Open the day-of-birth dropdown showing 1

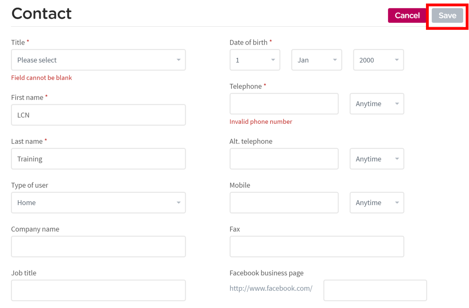[255, 60]
